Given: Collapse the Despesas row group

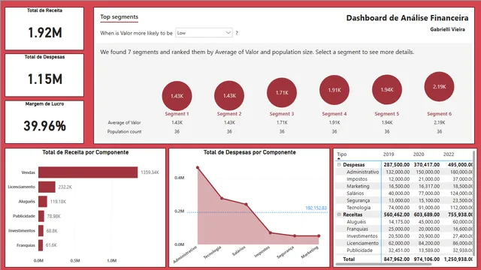Looking at the screenshot, I should point(339,165).
